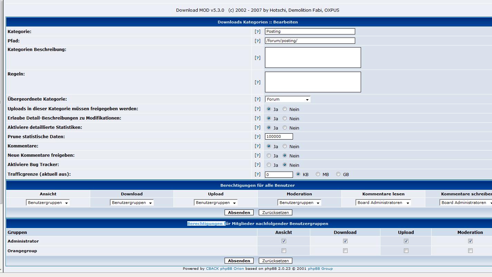
Task: Check Orangegroup Ansicht permission checkbox
Action: pos(284,251)
